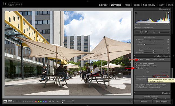Viewport: 175px width, 106px height.
Task: Adjust Noise Reduction Smoothness slider
Action: tap(154, 52)
